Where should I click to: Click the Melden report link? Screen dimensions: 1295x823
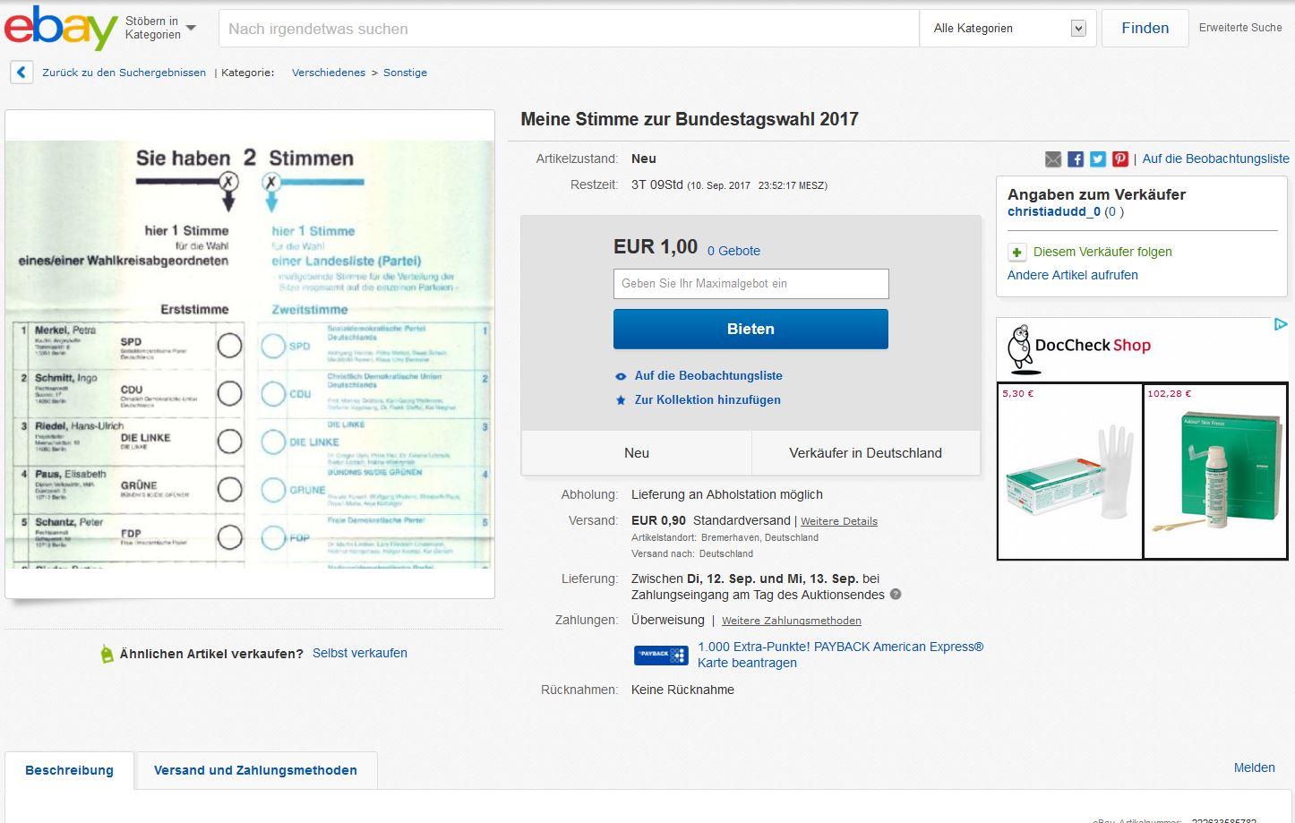pos(1254,767)
